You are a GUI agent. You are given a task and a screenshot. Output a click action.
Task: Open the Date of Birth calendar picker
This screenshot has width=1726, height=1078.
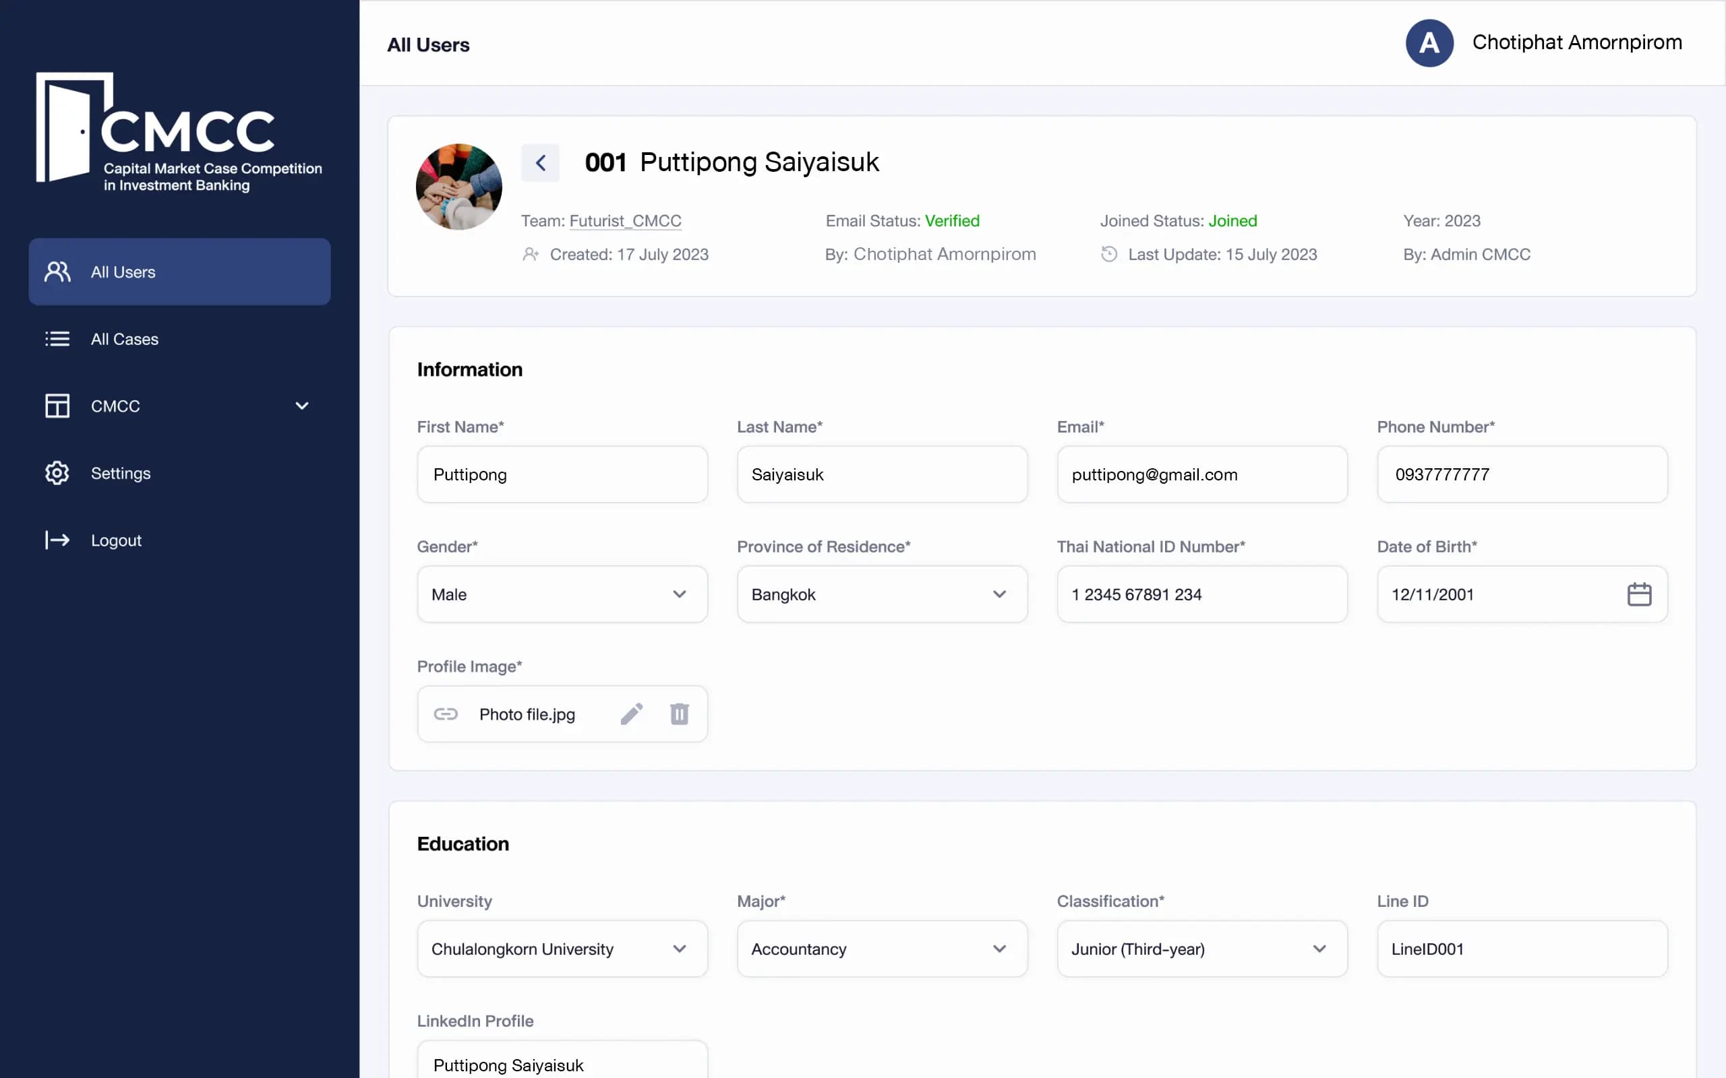coord(1639,594)
